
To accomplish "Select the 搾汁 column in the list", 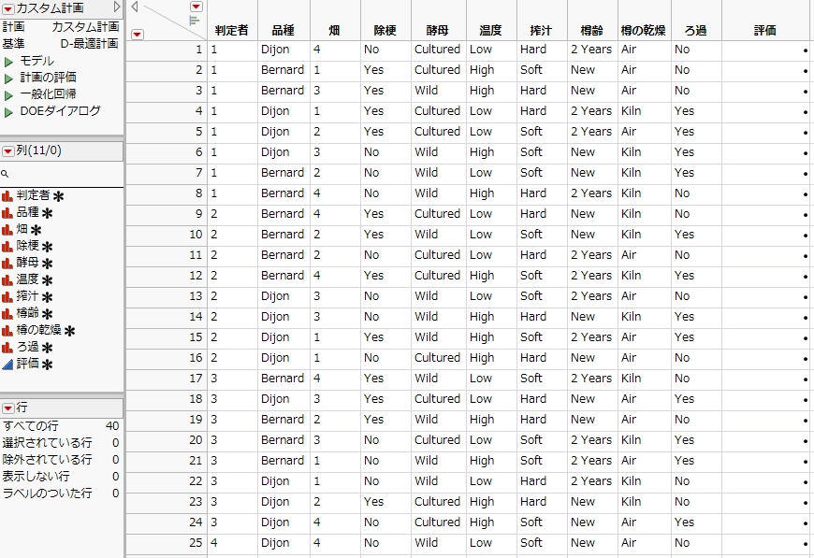I will (x=27, y=295).
